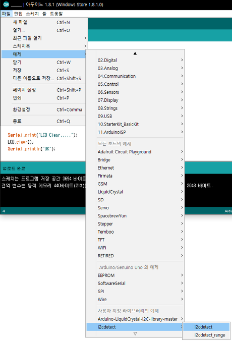Choose 열기... from the file menu
The image size is (232, 341).
pos(44,30)
